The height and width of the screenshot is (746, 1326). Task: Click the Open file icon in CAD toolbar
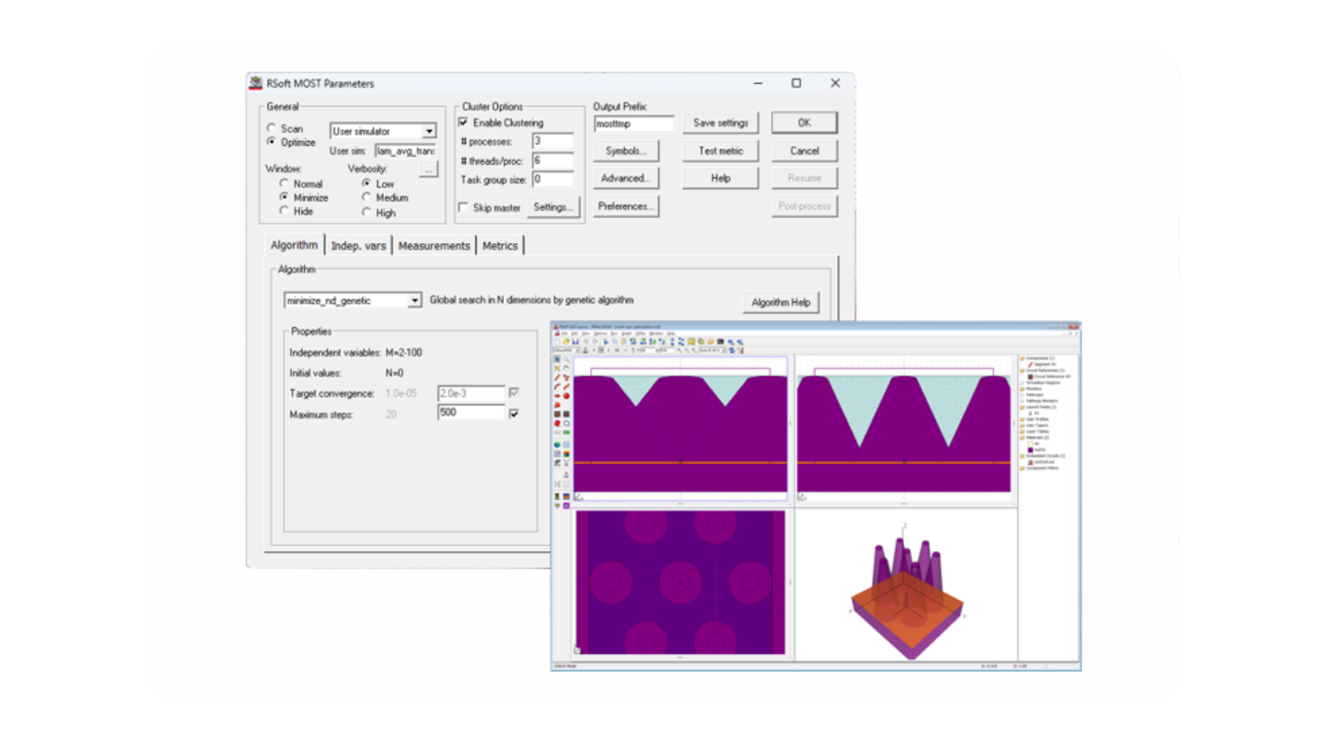(x=566, y=342)
